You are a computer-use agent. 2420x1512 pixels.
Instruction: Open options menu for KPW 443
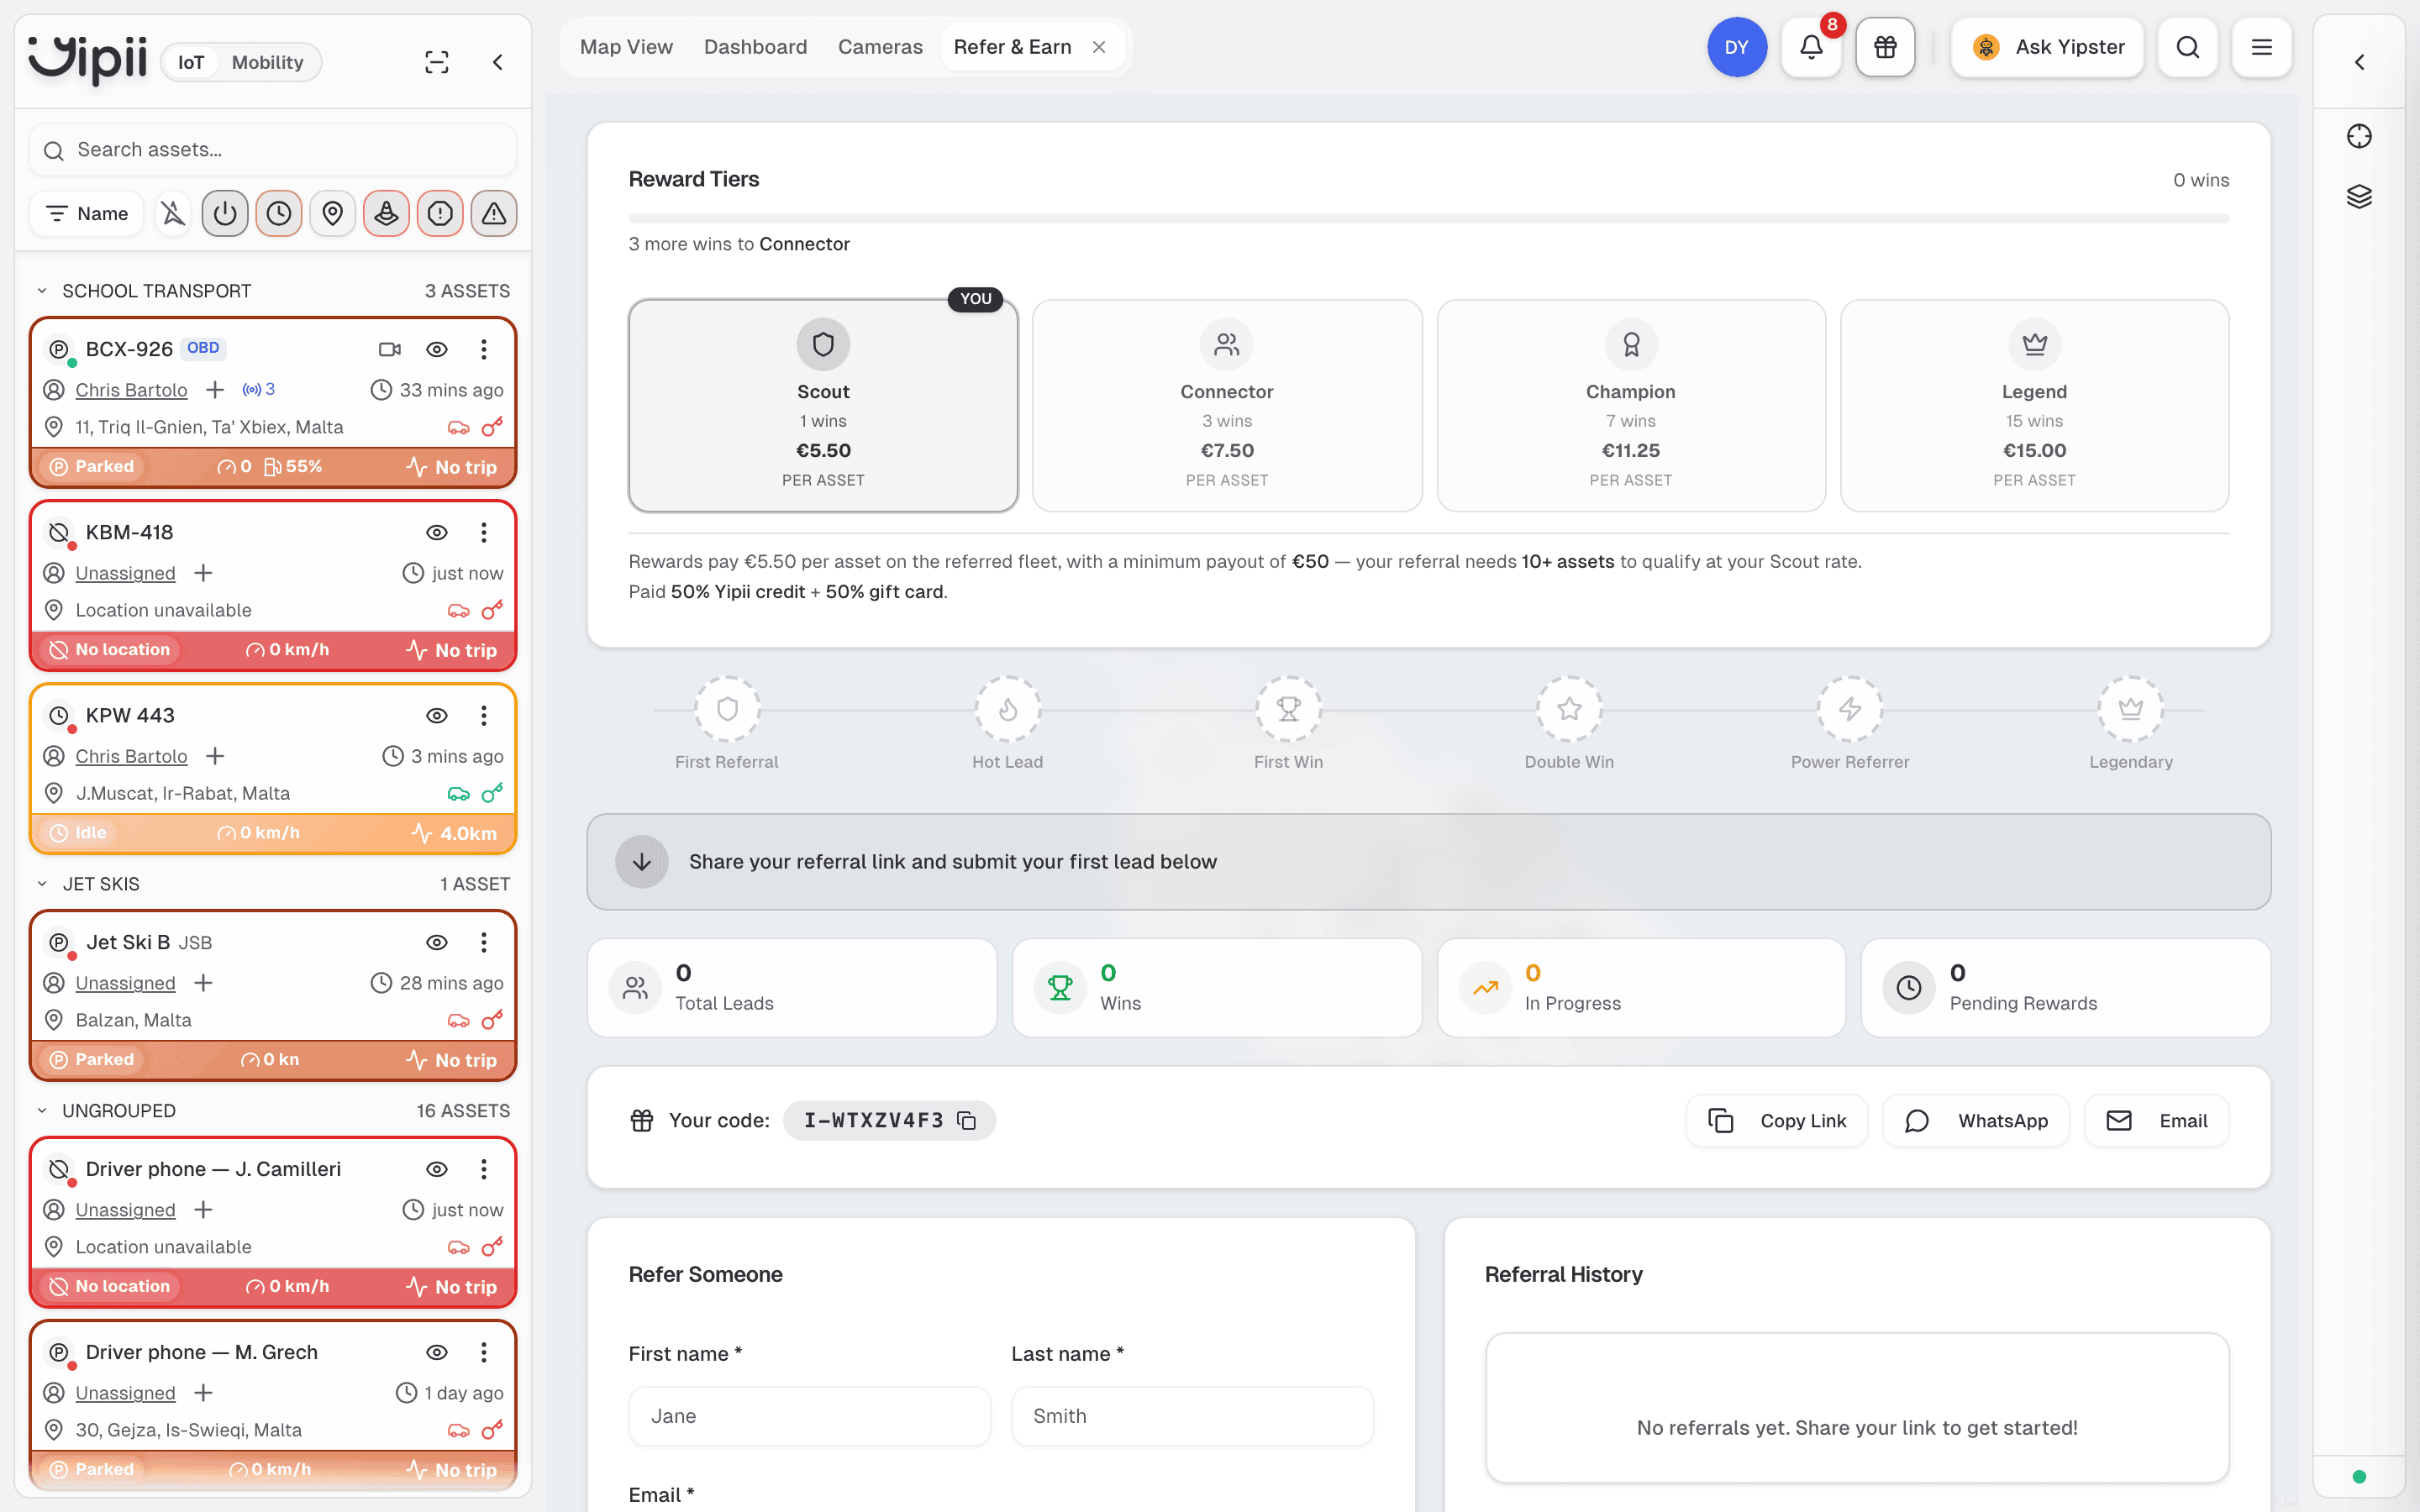pos(484,715)
